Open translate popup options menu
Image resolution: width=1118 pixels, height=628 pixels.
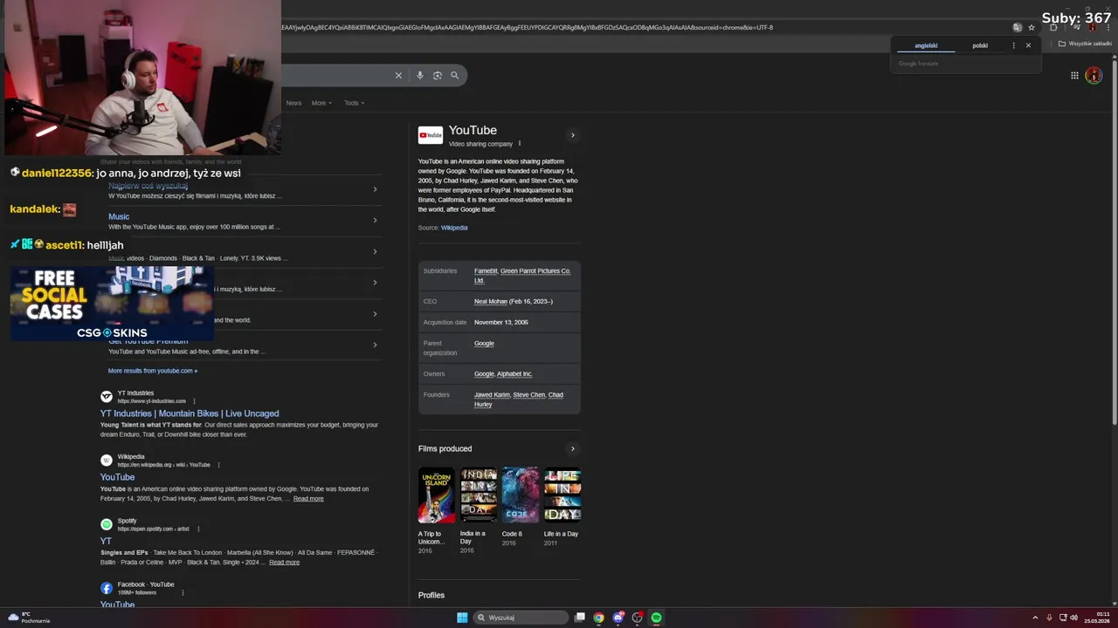click(1014, 45)
